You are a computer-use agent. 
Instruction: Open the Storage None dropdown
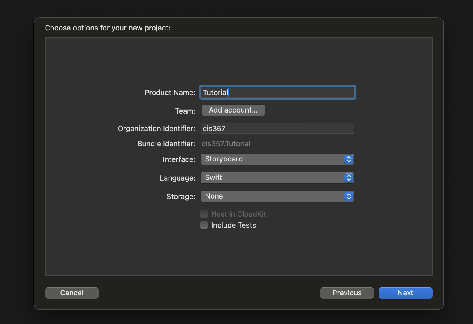[277, 196]
